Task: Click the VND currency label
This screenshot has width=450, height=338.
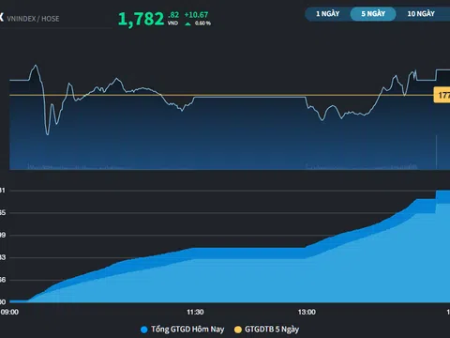Action: click(172, 23)
